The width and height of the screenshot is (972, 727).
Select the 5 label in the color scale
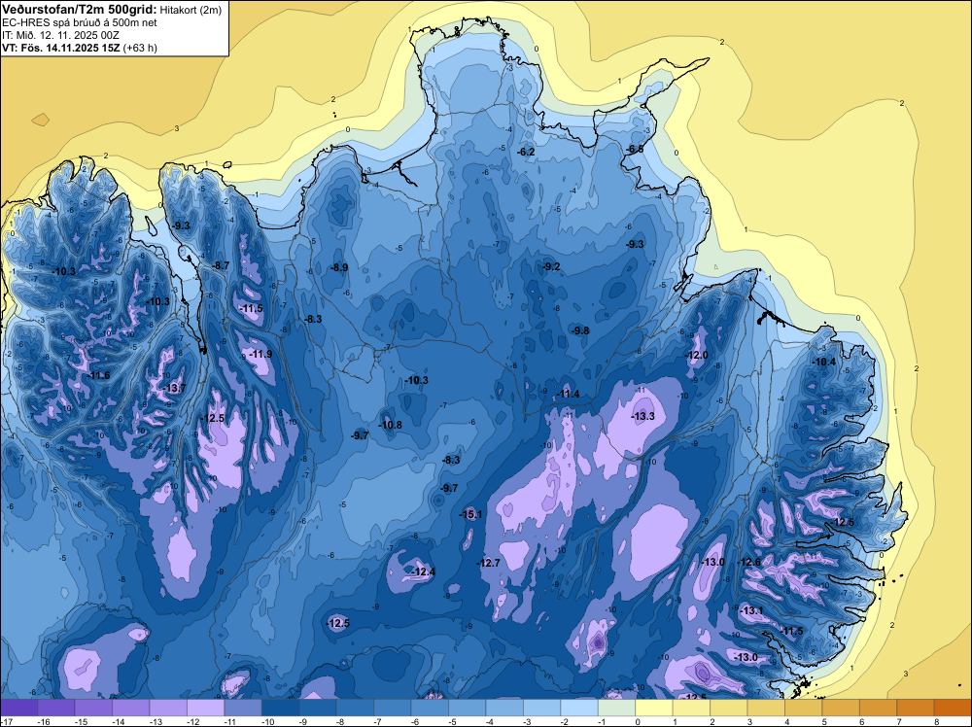point(824,721)
